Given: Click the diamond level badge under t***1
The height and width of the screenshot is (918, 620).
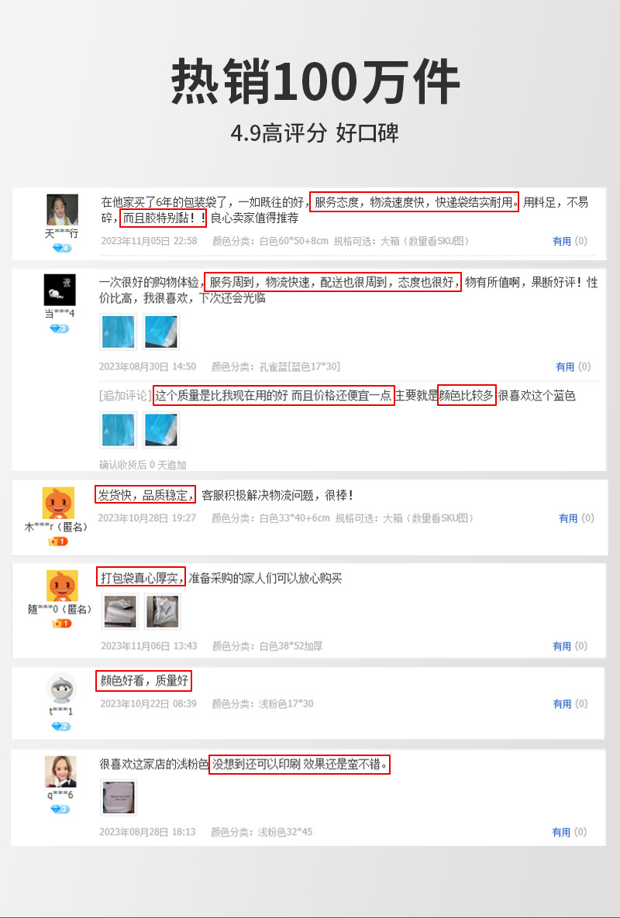Looking at the screenshot, I should click(x=60, y=727).
